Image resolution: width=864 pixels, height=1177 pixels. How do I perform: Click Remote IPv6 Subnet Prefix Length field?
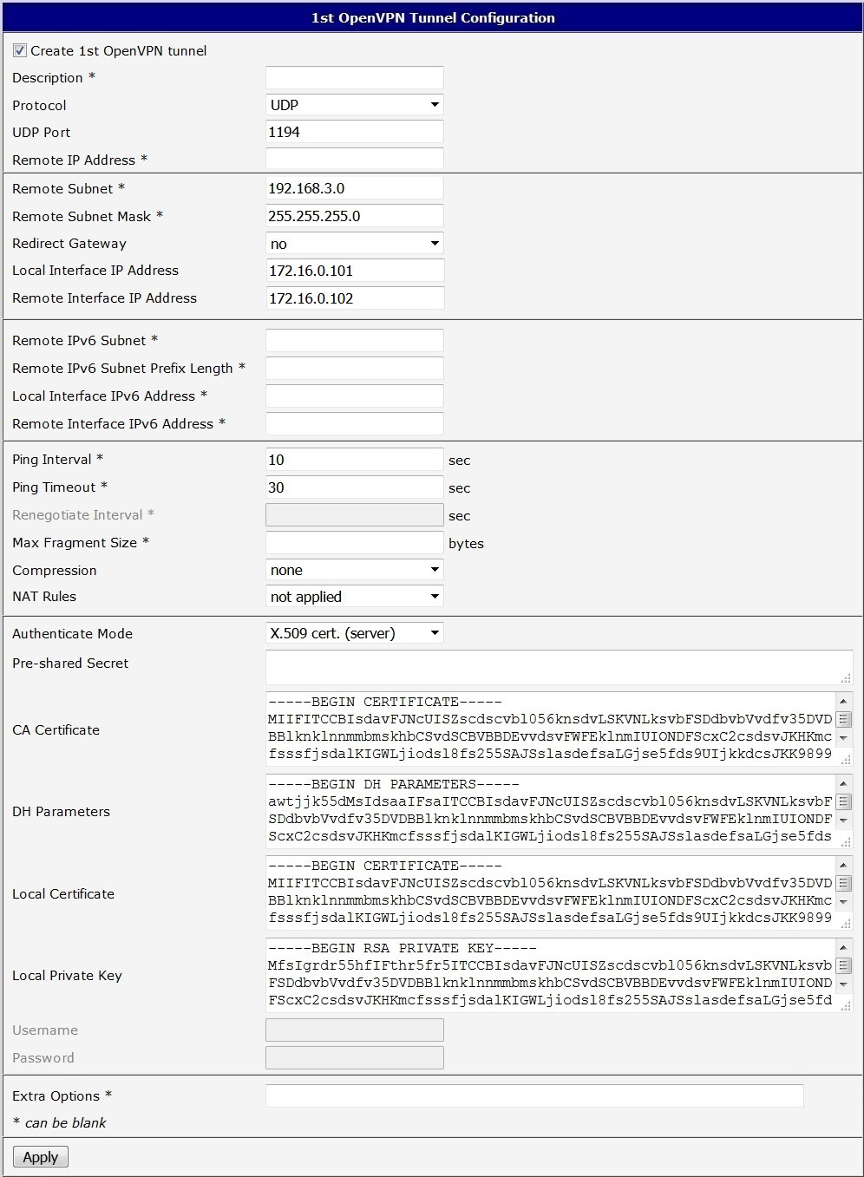click(x=354, y=368)
